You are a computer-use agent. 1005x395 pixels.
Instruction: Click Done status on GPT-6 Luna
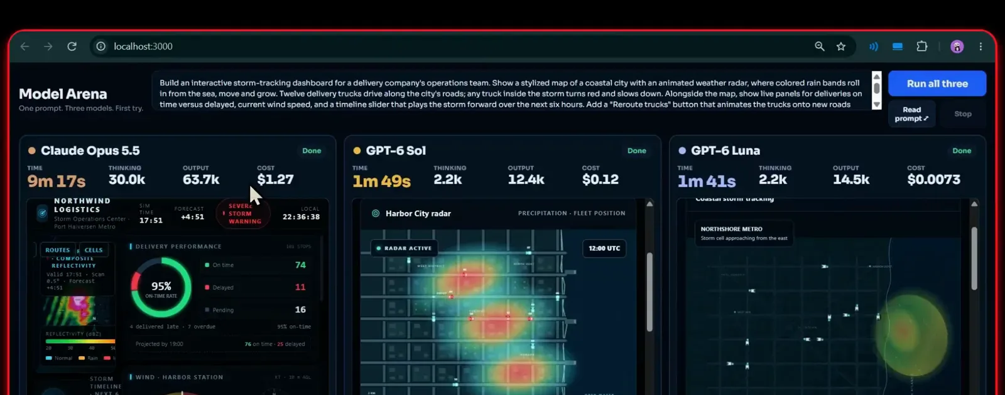962,151
